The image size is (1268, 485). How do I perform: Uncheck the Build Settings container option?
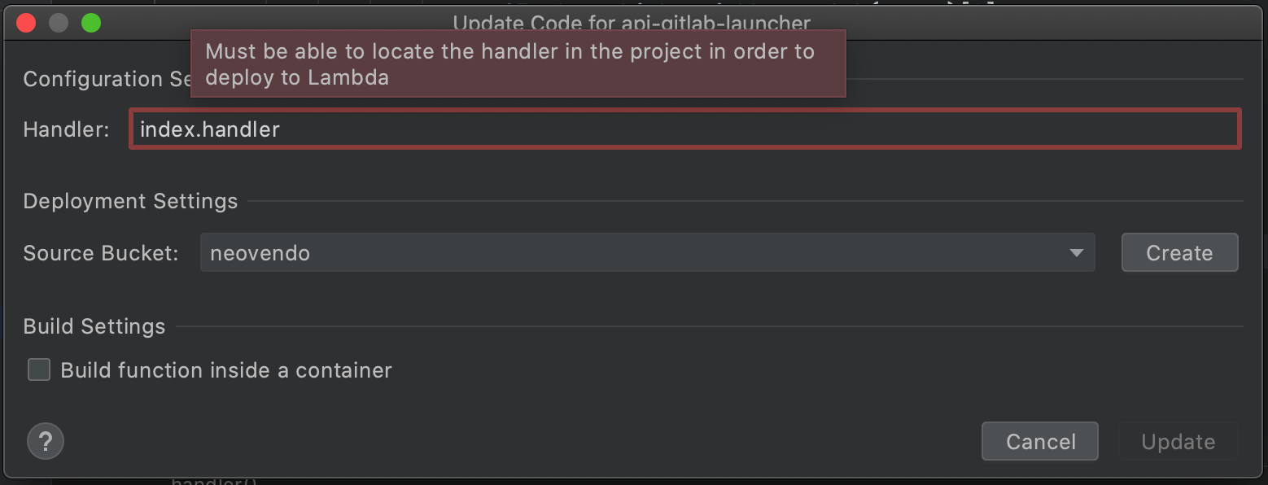pos(38,369)
